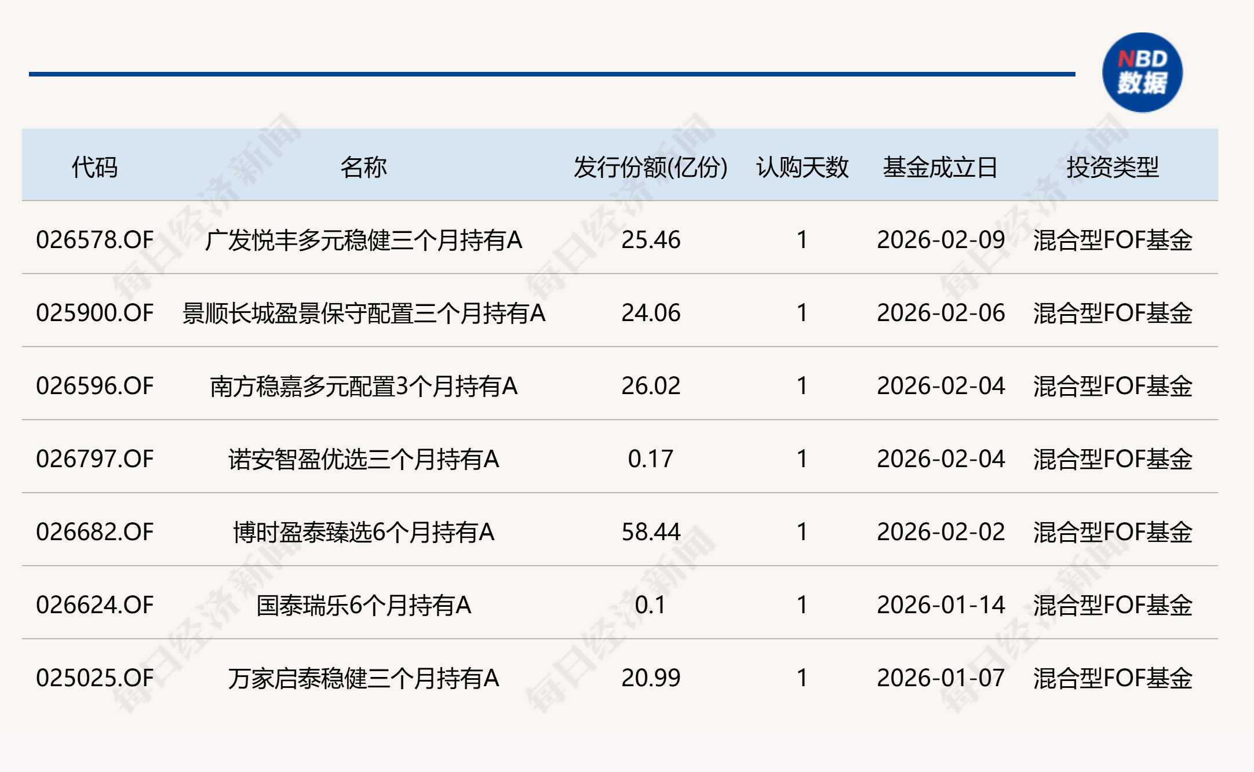Click fund name 景顺长城盈景保守配置三个月持有A

(363, 313)
